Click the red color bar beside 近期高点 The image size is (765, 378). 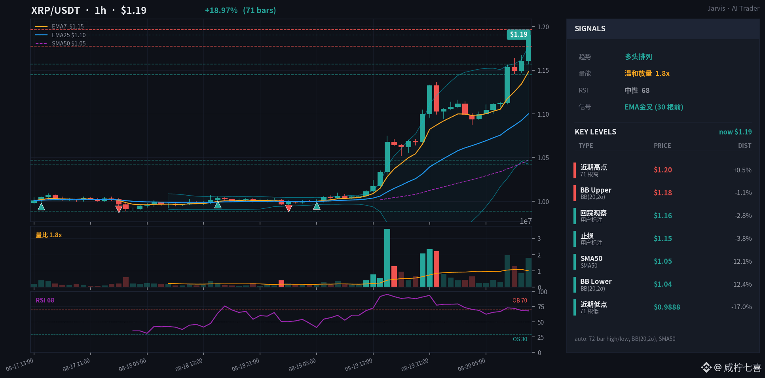[x=574, y=170]
